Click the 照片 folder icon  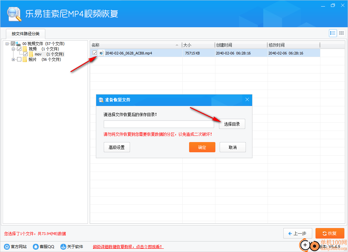(x=25, y=59)
